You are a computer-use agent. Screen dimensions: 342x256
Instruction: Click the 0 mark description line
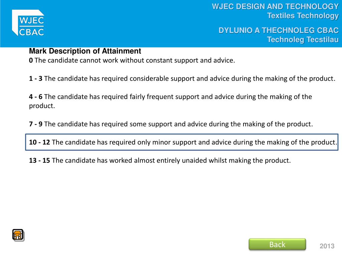coord(132,60)
